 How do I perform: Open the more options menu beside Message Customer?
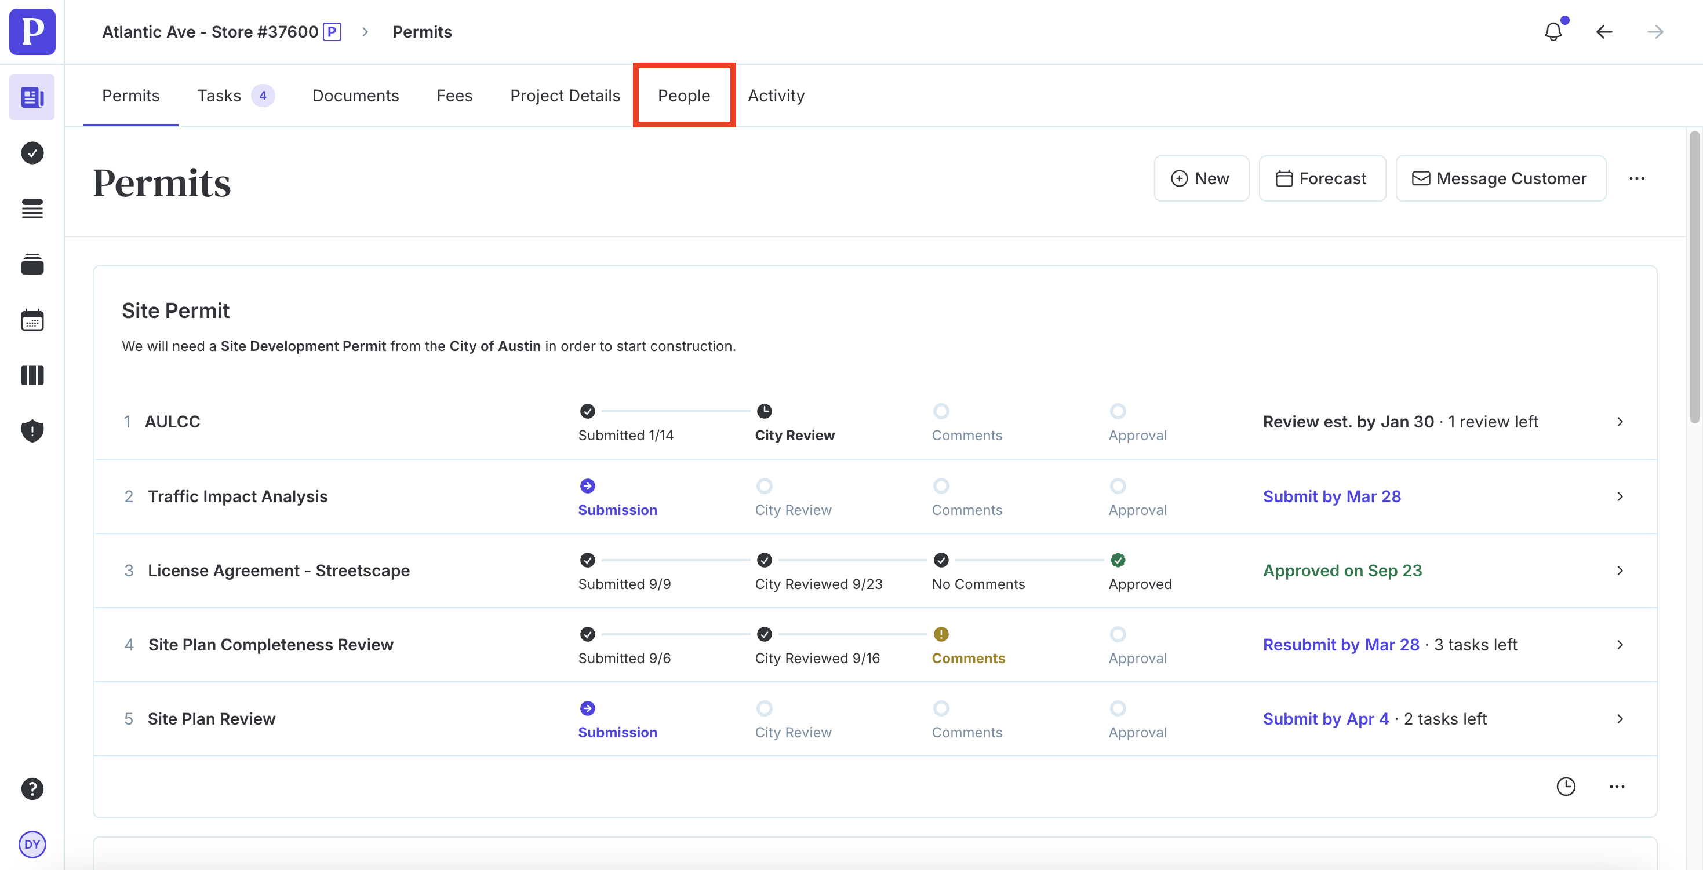(x=1636, y=178)
